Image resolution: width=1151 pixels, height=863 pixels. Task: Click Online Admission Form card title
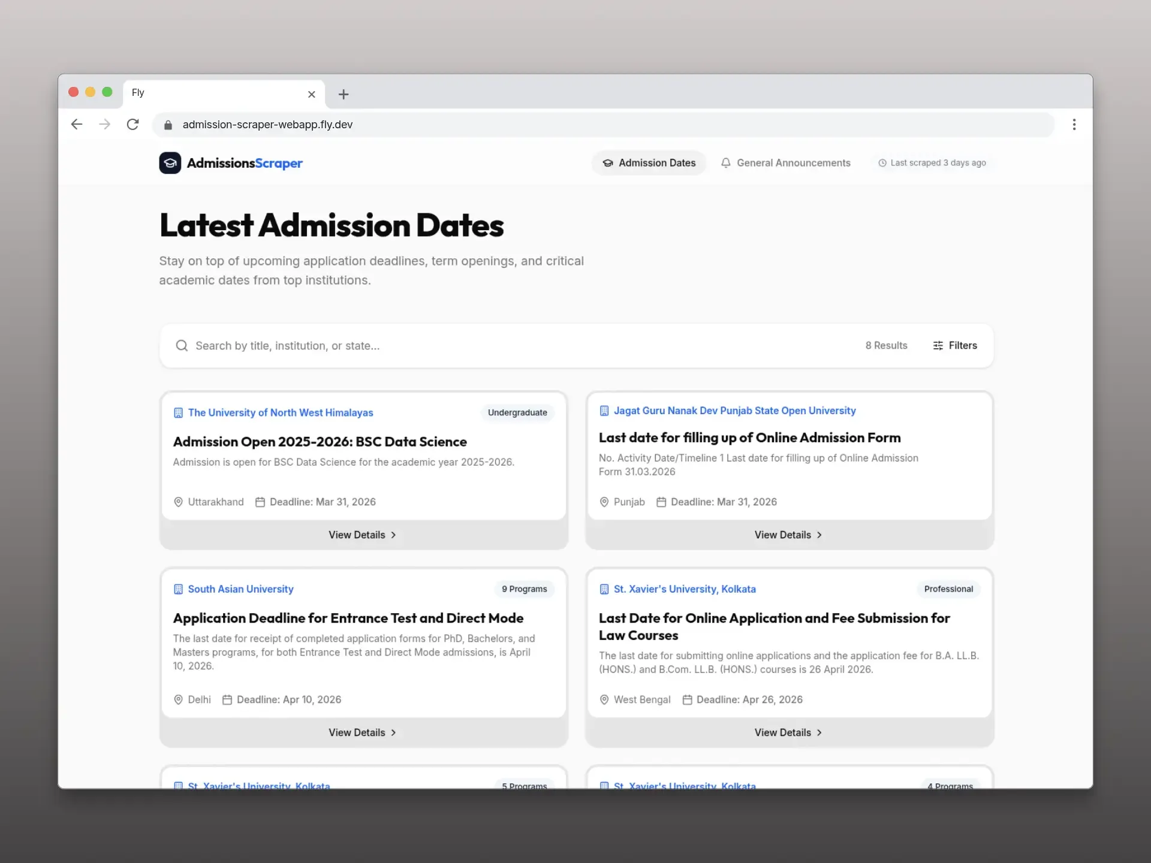click(749, 438)
